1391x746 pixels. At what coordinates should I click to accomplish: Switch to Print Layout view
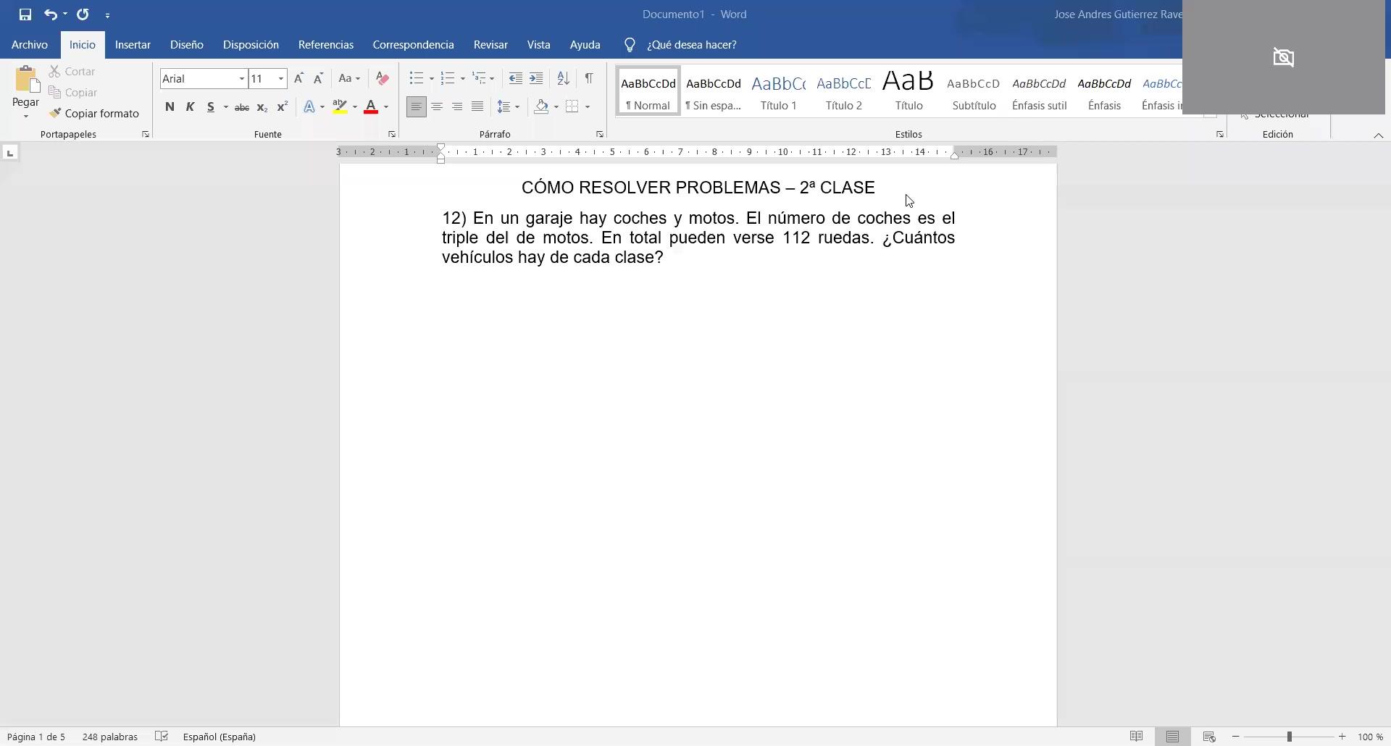coord(1172,737)
